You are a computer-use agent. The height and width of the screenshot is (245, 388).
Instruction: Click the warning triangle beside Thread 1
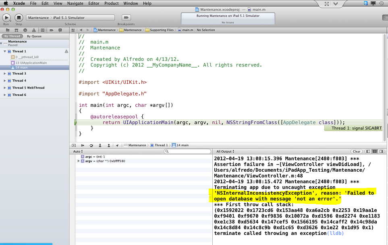pos(66,51)
